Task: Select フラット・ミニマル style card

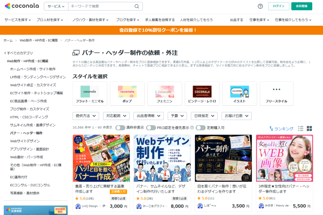Action: pos(90,93)
